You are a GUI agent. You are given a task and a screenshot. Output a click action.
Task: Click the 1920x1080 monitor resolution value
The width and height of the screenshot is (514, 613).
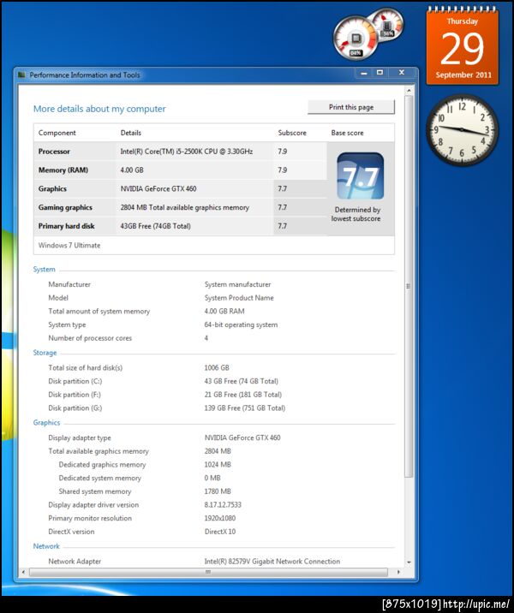tap(220, 518)
